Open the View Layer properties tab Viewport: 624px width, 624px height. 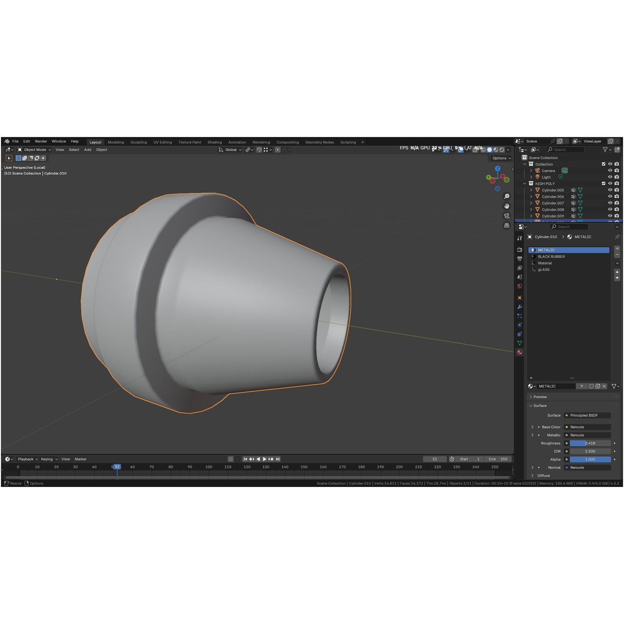(520, 268)
